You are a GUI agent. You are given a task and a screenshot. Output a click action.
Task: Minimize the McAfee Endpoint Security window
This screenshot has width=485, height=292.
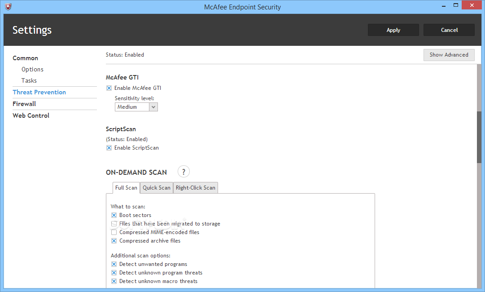pos(444,5)
